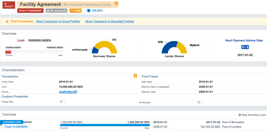Click the Custom Properties heading

click(x=15, y=96)
